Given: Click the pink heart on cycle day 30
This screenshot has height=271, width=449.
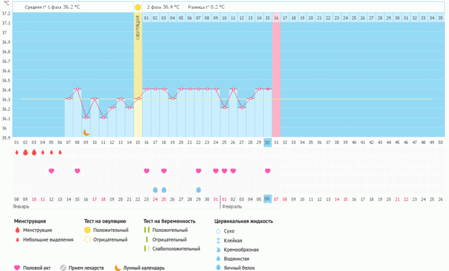Looking at the screenshot, I should 268,171.
